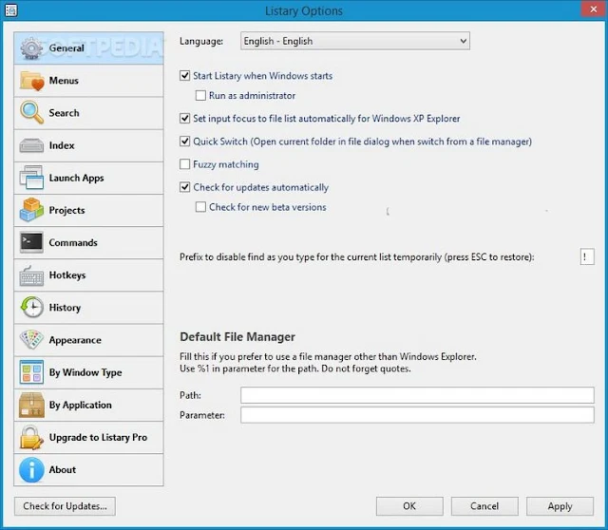Click the History clock icon

[x=31, y=307]
